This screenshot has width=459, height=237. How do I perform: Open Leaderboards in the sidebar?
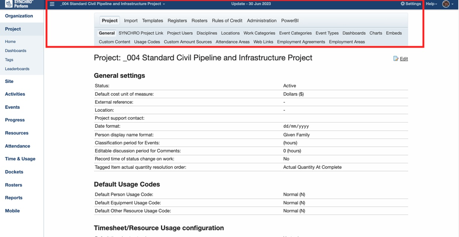pyautogui.click(x=17, y=69)
